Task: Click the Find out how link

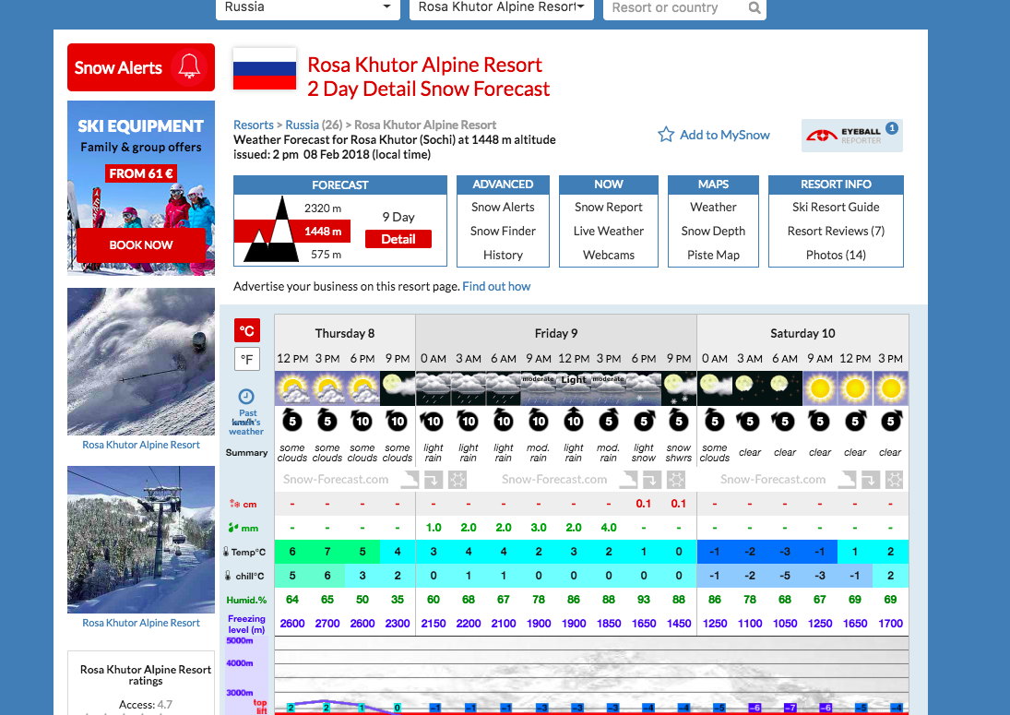Action: pyautogui.click(x=496, y=287)
